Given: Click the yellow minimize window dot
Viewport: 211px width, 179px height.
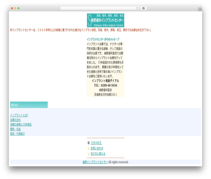Looking at the screenshot, I should pyautogui.click(x=15, y=8).
